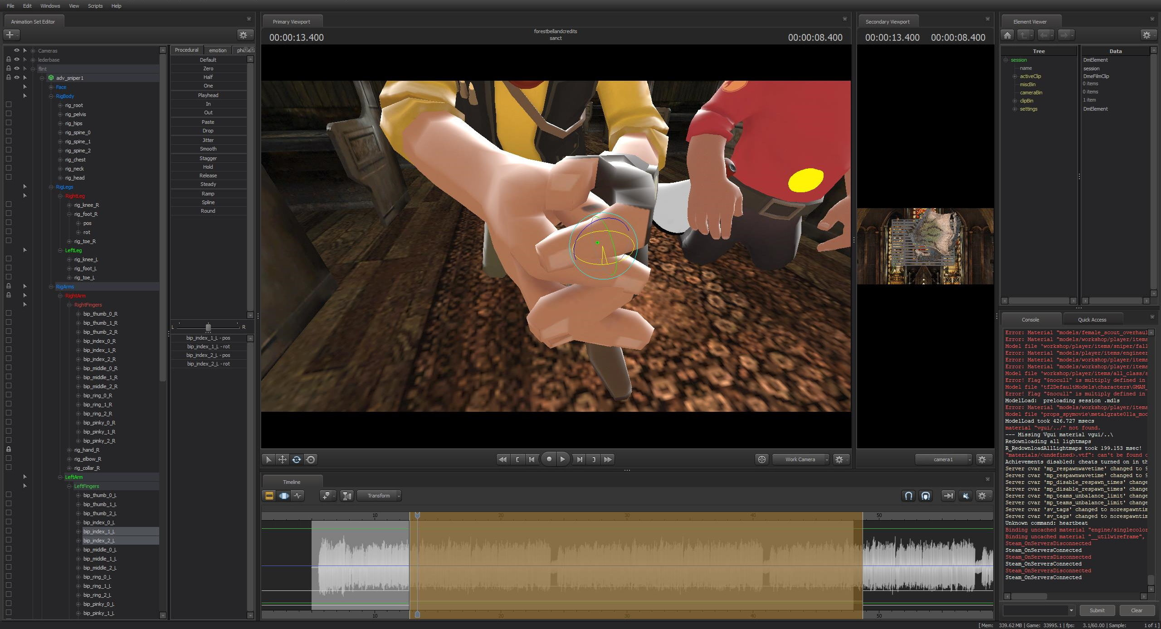The image size is (1161, 629).
Task: Mute audio with the speaker icon
Action: click(966, 496)
